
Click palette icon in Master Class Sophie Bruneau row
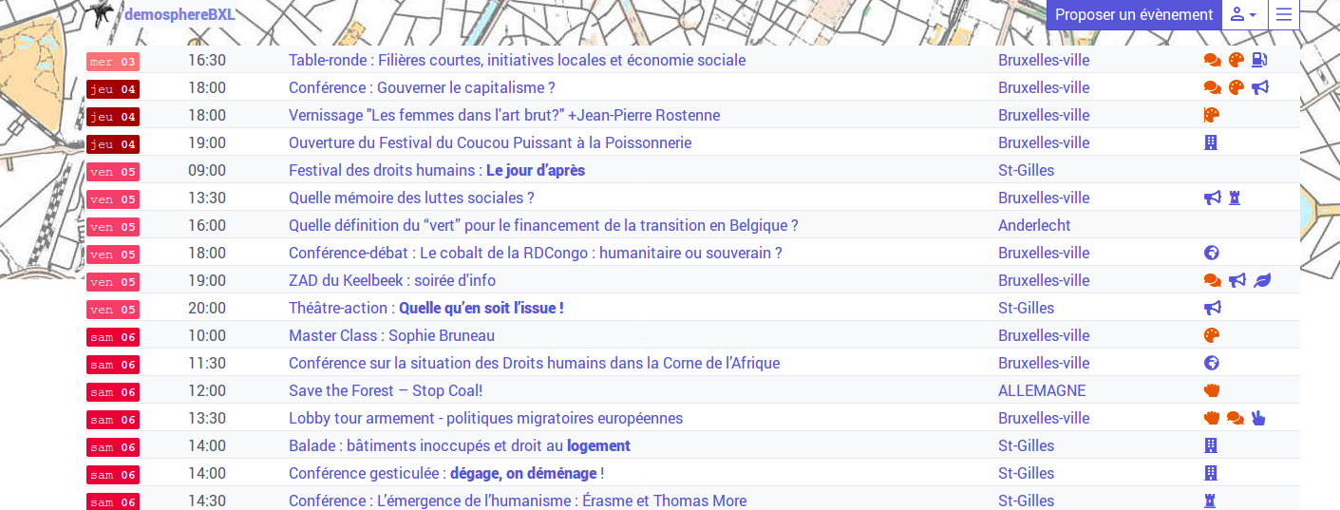click(1211, 335)
